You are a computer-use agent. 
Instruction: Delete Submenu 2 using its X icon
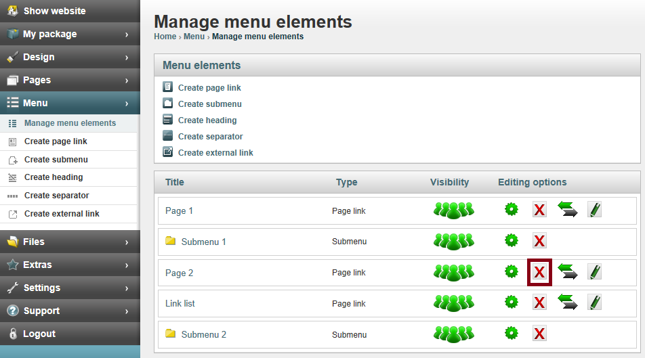click(539, 334)
